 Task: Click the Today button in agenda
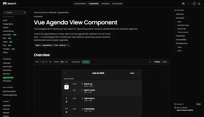pyautogui.click(x=132, y=73)
